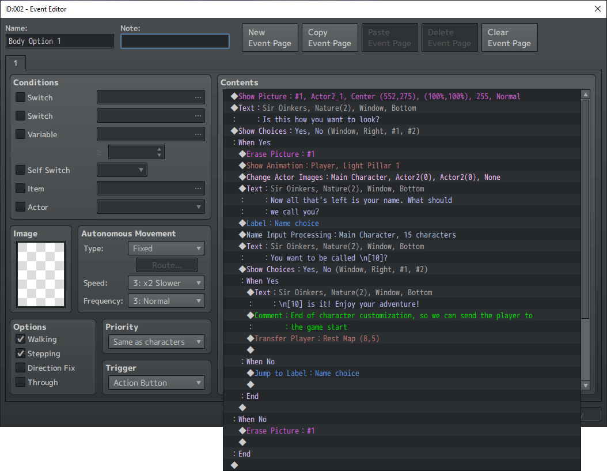Open the Priority dropdown
The image size is (607, 471).
(157, 342)
